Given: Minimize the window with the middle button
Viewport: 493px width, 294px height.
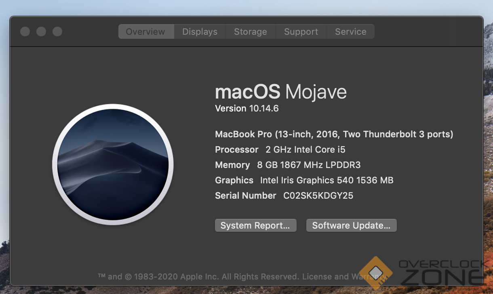Looking at the screenshot, I should click(x=41, y=31).
